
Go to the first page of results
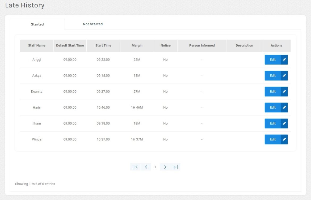(135, 167)
